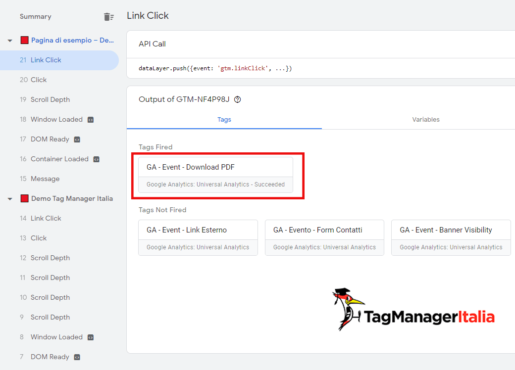515x370 pixels.
Task: Click code icon beside event 7 DOM Ready
Action: 77,357
